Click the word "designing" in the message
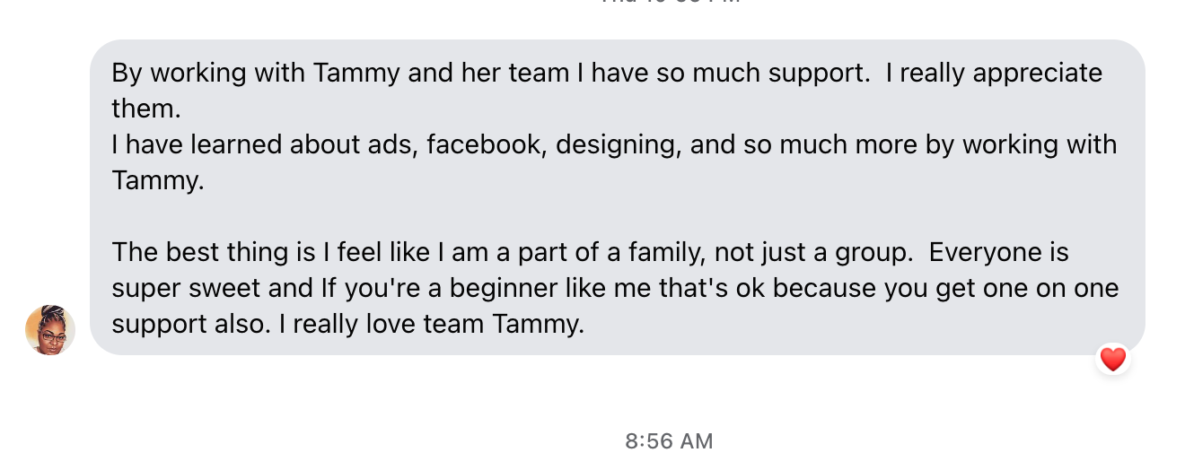1185x470 pixels. point(617,144)
